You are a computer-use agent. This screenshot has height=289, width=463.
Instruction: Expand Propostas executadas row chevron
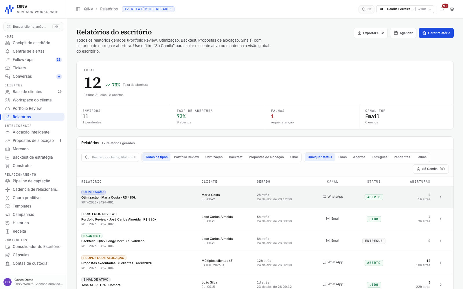pos(441,263)
